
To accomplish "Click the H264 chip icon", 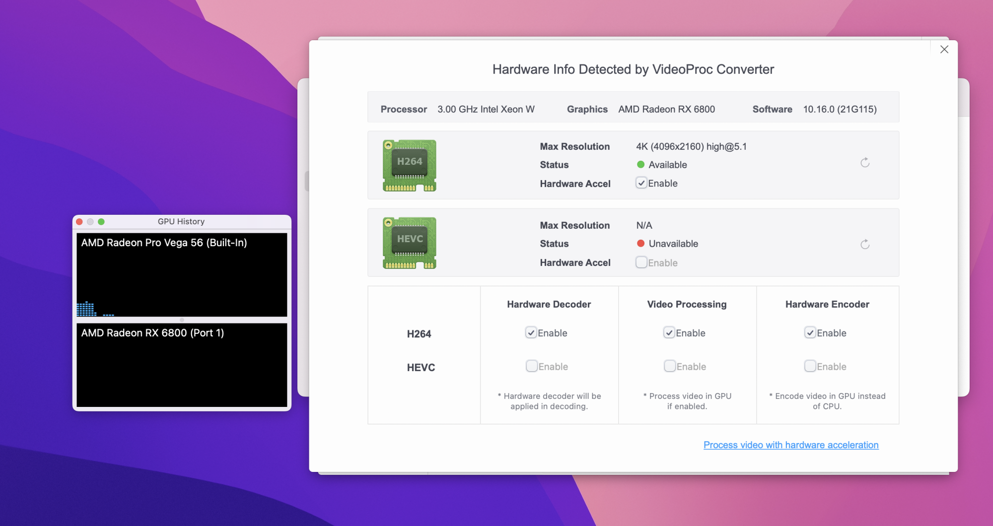I will 410,165.
